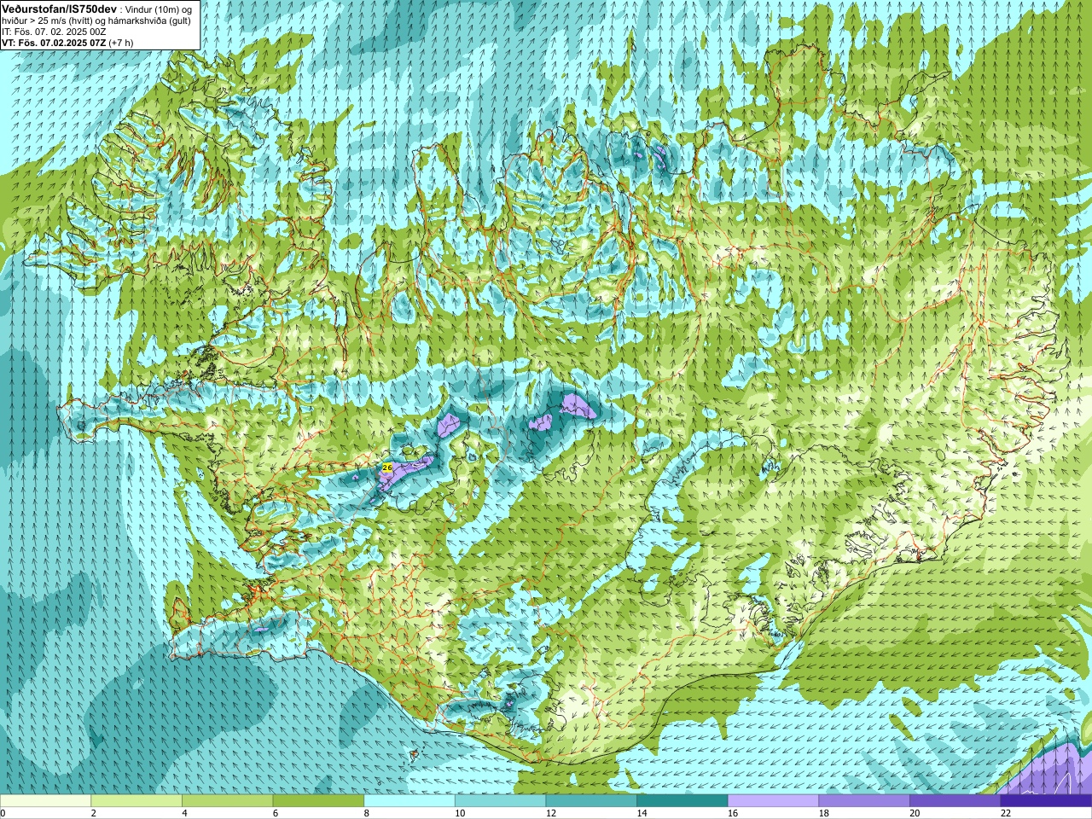Click the 6–8 m/s olive green legend swatch

(318, 801)
